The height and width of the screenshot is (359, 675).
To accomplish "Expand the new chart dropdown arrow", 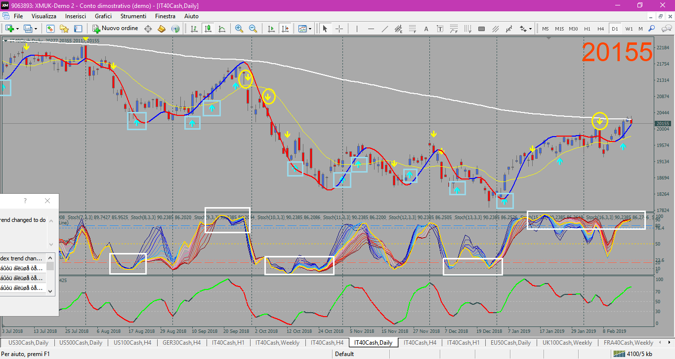I will click(17, 29).
